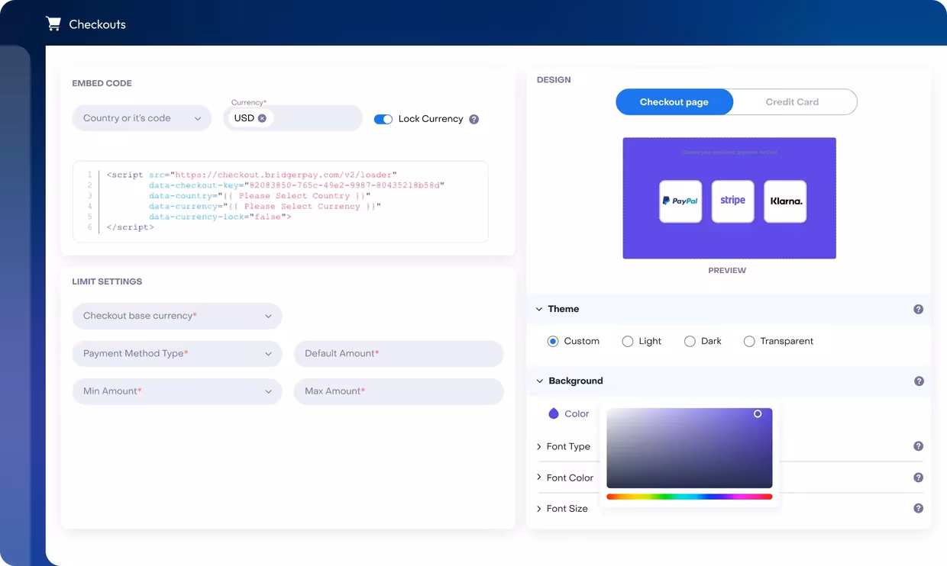Select the Light theme radio button

point(628,341)
